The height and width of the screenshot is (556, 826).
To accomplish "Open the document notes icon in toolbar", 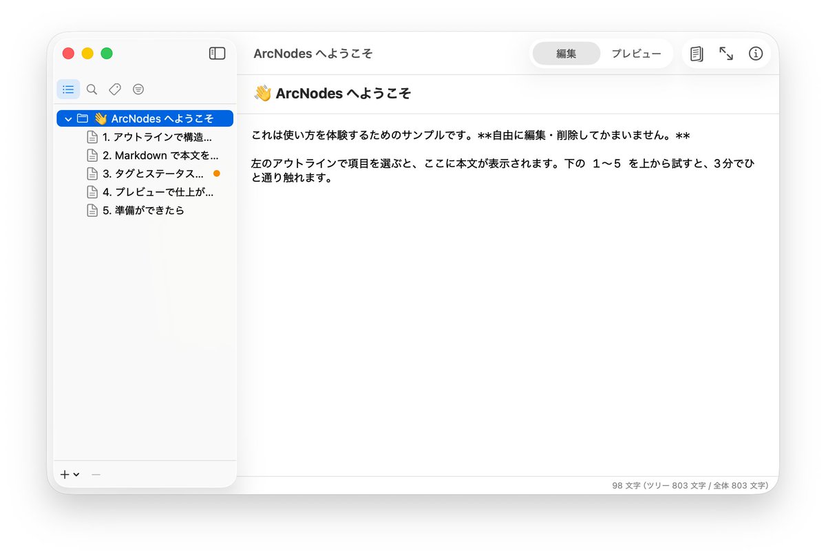I will (x=697, y=54).
